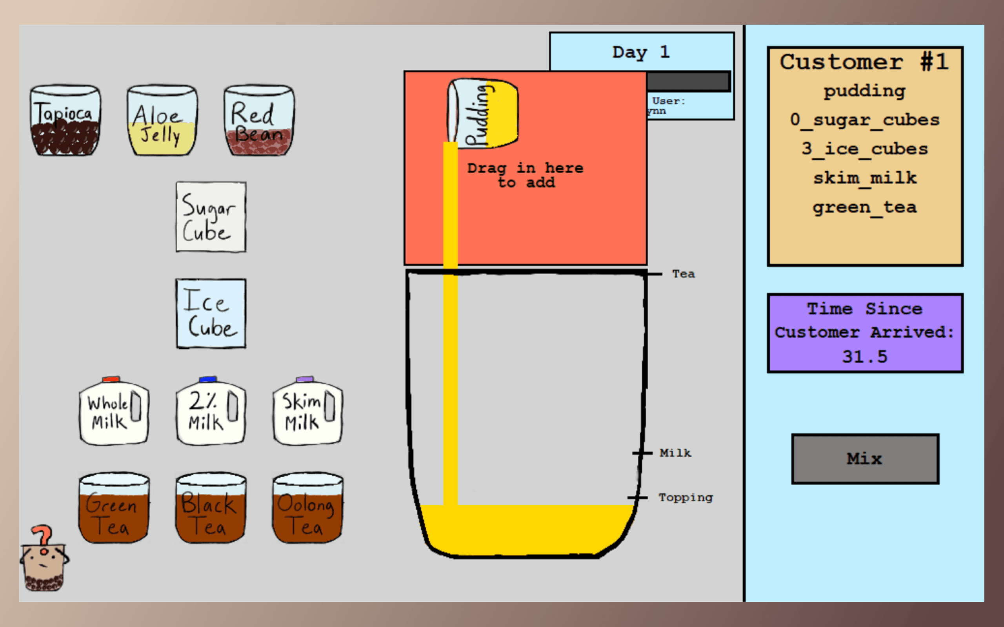Click the 'User:' label
Screen dimensions: 1004x627
668,101
